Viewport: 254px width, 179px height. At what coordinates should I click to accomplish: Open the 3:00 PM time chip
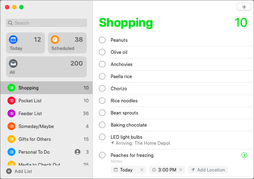pos(165,170)
